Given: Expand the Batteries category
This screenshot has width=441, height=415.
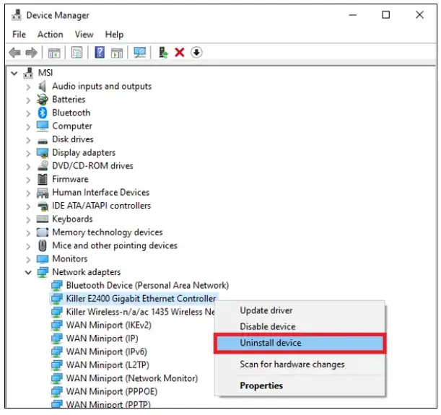Looking at the screenshot, I should point(28,100).
